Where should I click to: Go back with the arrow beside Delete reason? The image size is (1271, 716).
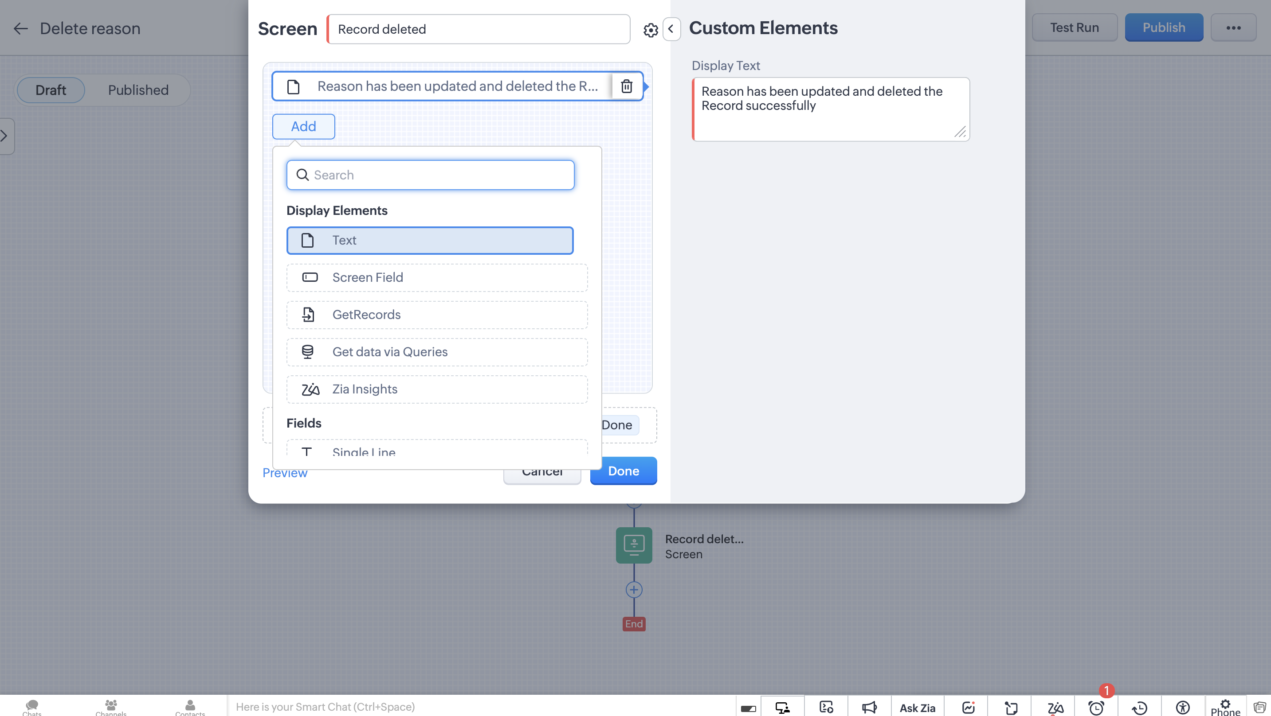20,29
